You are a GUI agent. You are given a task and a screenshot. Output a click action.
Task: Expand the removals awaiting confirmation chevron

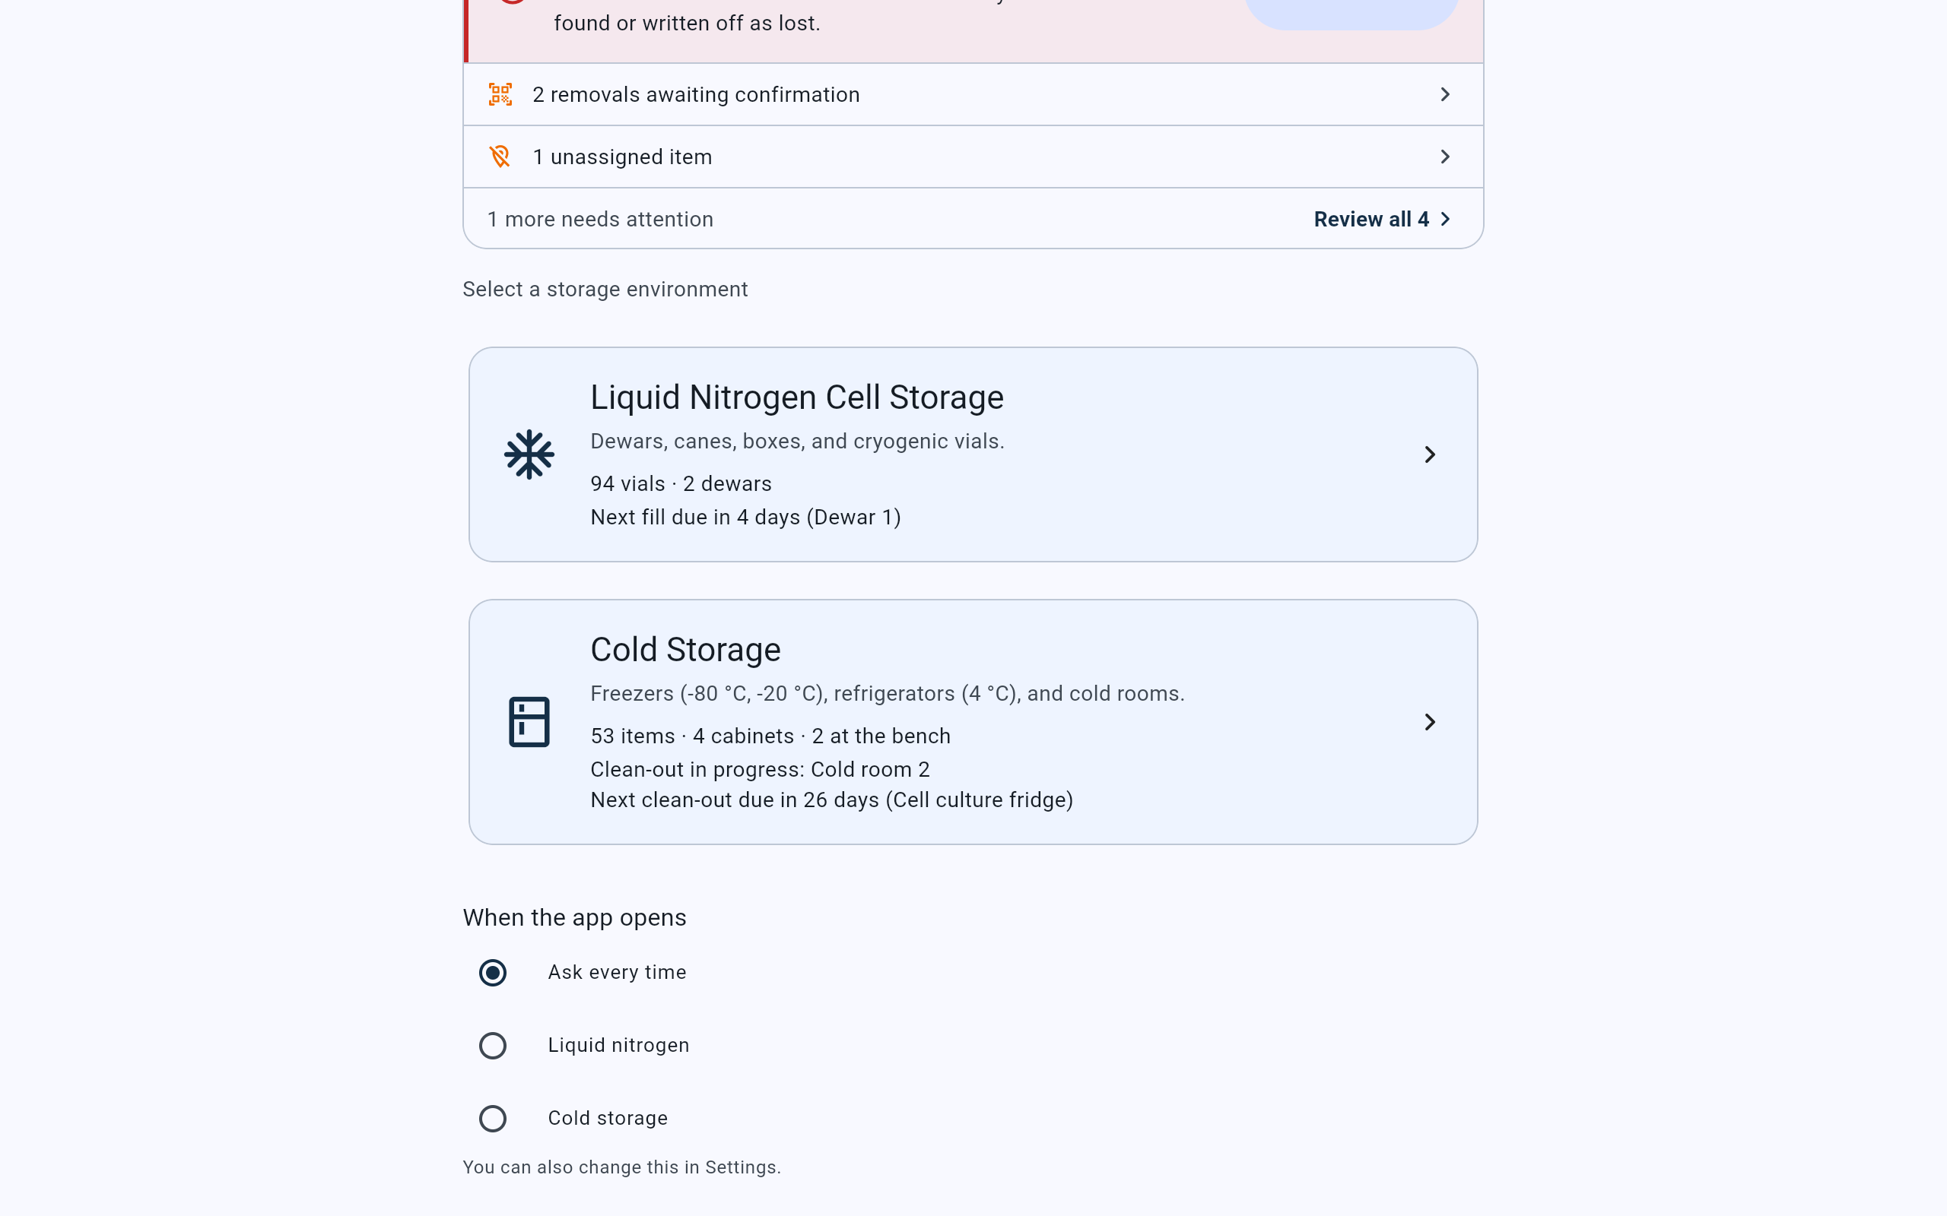[x=1445, y=94]
